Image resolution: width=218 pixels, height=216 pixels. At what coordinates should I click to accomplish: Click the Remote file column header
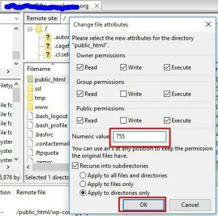point(31,192)
